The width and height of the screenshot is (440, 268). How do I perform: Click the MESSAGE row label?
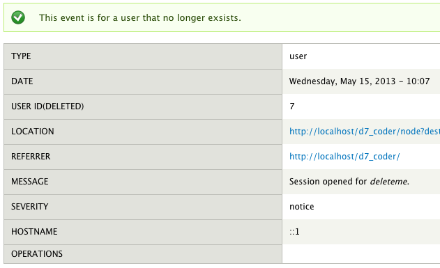click(x=30, y=182)
